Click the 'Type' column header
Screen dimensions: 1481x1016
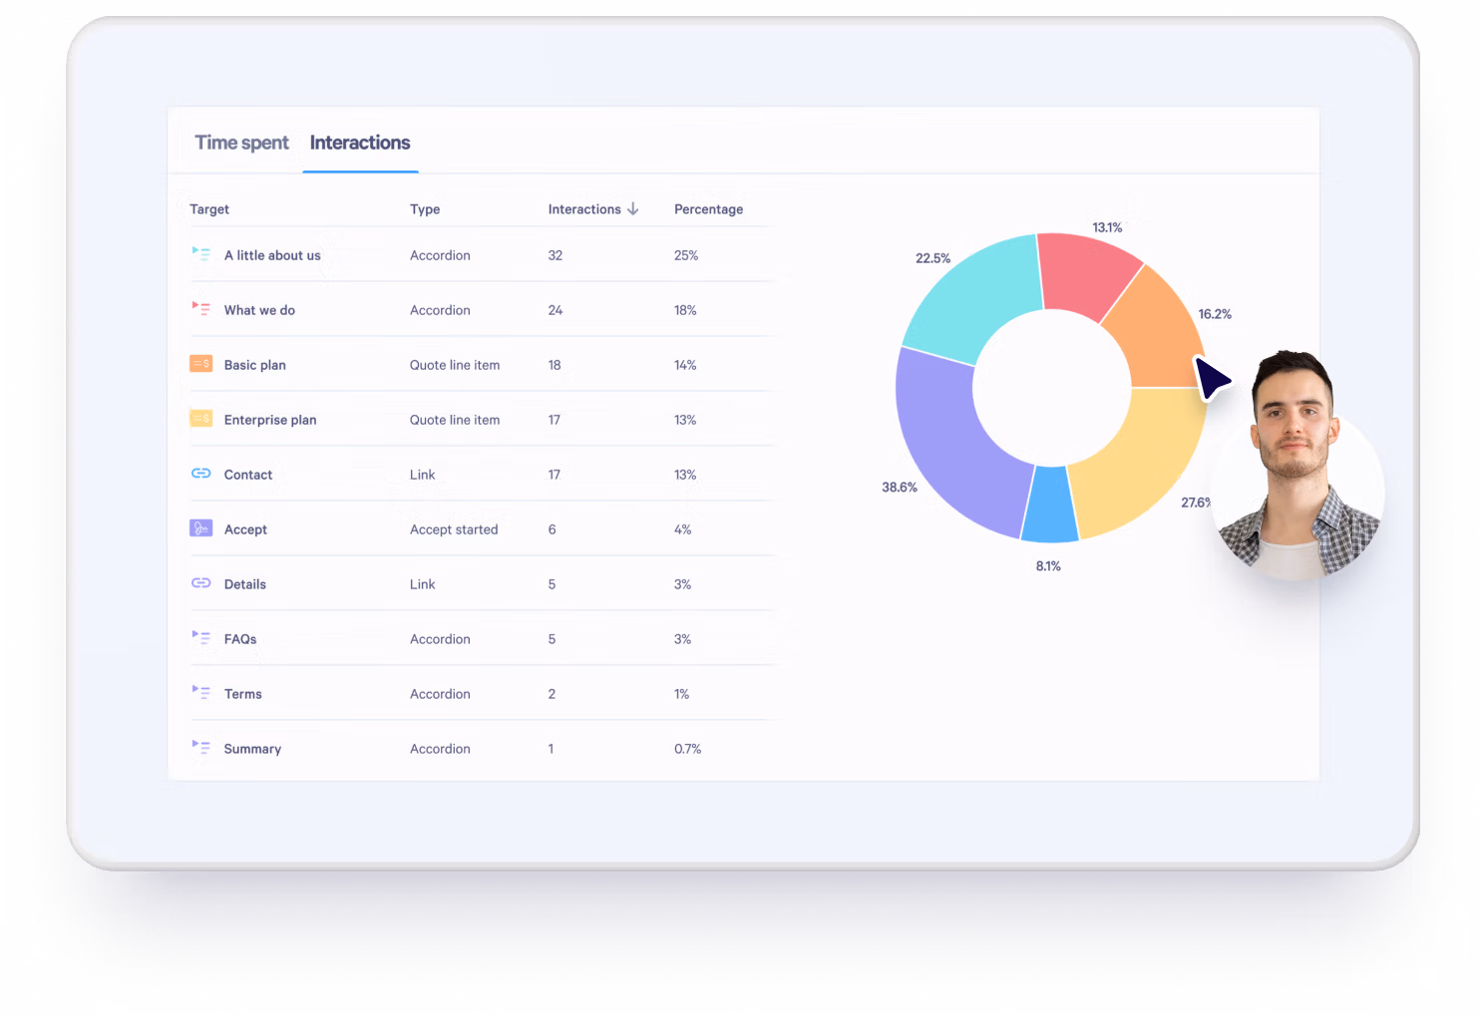(425, 208)
